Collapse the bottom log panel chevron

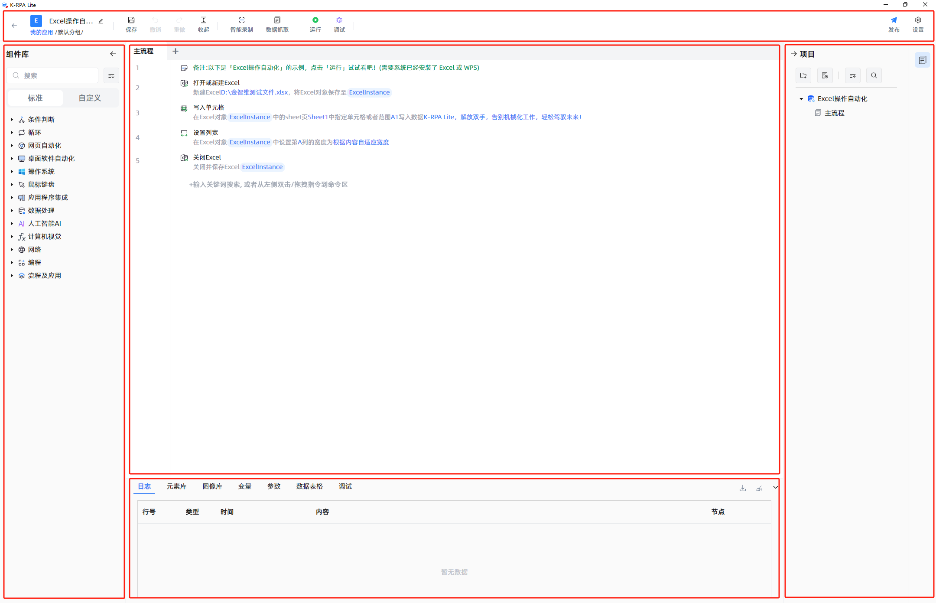[775, 487]
